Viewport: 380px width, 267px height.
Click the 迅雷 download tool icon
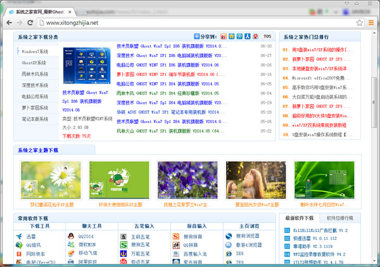(20, 237)
